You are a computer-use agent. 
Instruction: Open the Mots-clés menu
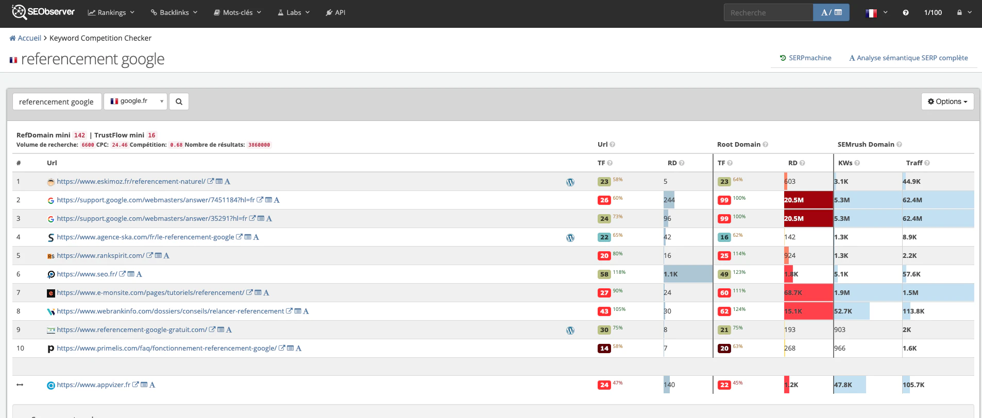(238, 12)
